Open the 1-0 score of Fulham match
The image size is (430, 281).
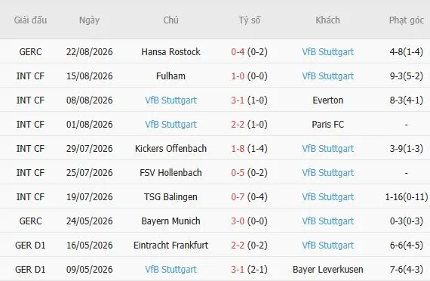(x=238, y=76)
